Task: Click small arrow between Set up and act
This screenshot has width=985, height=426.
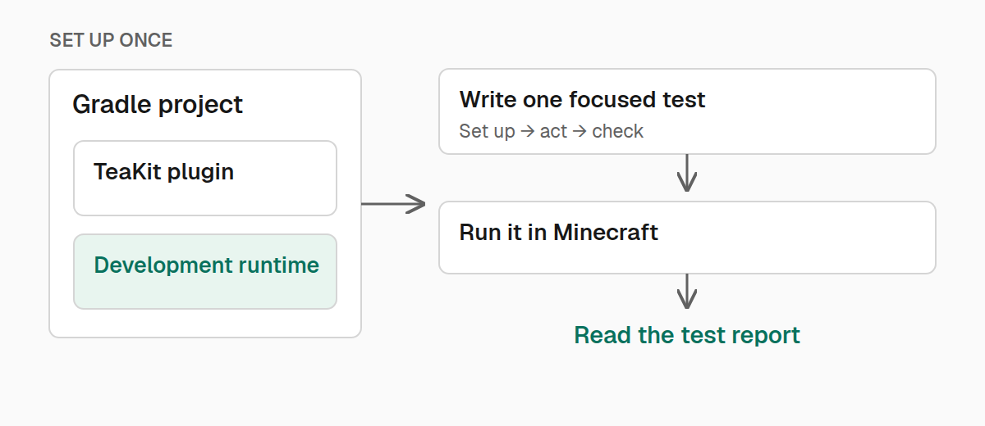Action: point(528,131)
